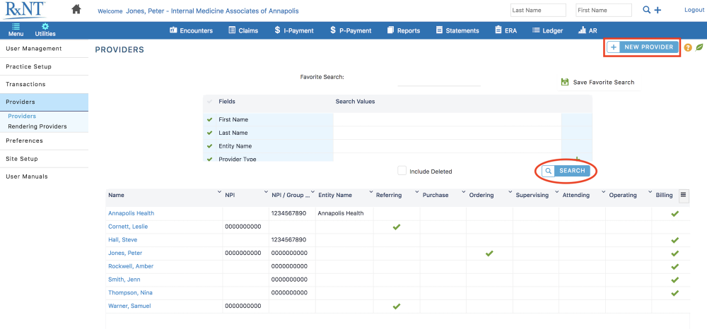
Task: Click the Last Name patient search field
Action: [x=538, y=11]
